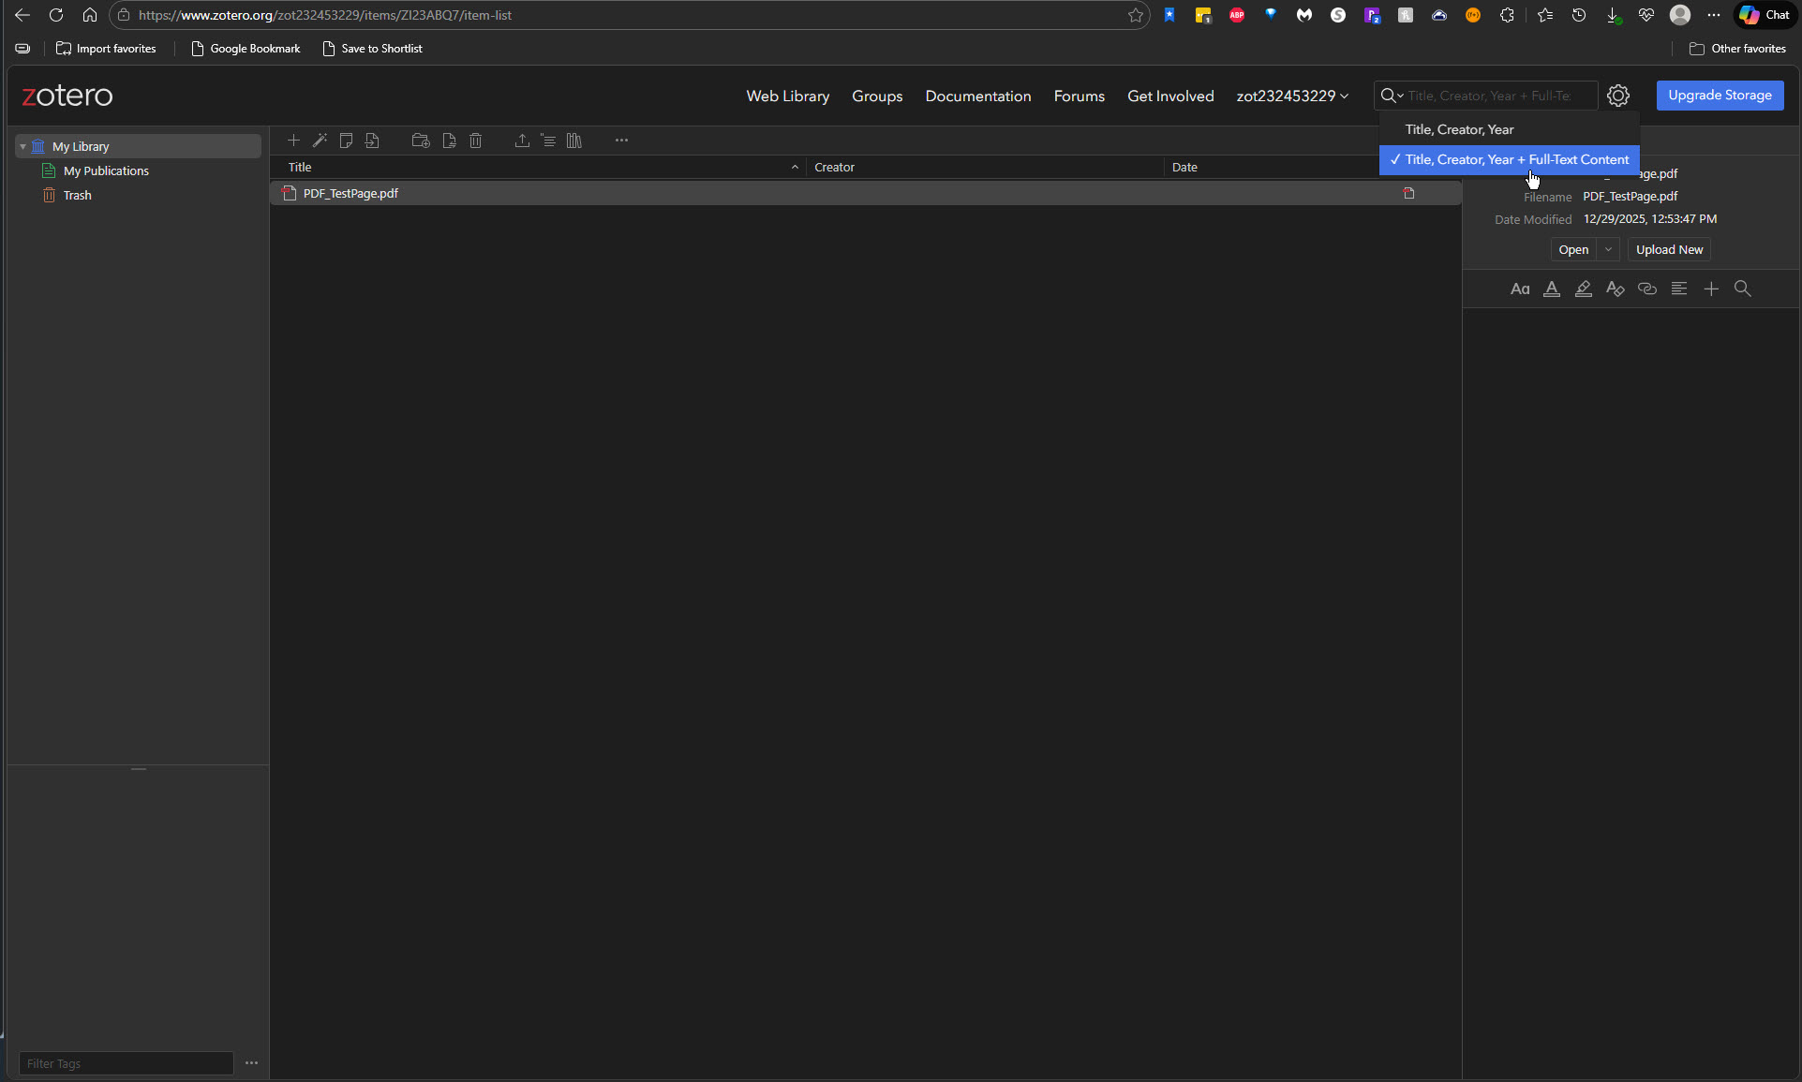Collapse the My Library tree node
Image resolution: width=1802 pixels, height=1082 pixels.
[22, 147]
